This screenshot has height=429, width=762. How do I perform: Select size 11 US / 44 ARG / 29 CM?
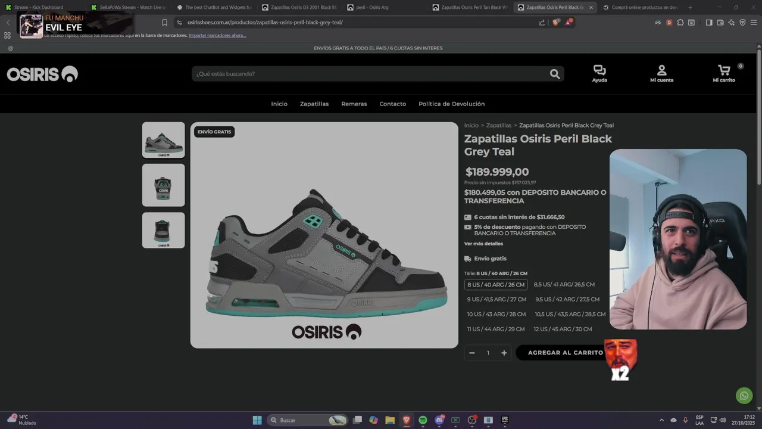(x=496, y=329)
